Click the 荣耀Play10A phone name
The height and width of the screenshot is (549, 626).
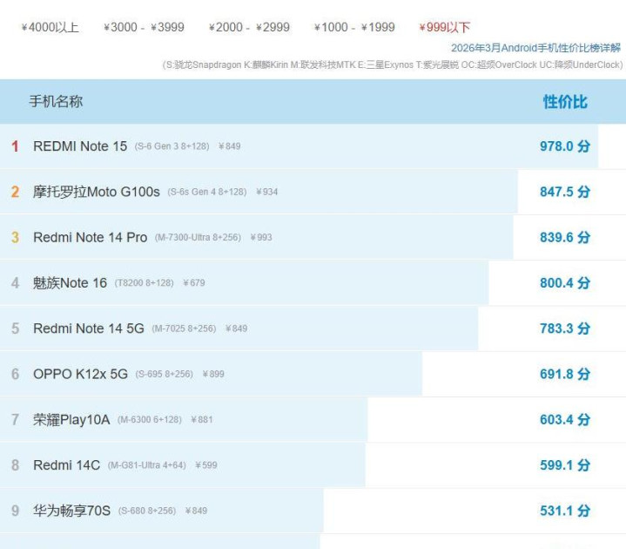point(71,419)
